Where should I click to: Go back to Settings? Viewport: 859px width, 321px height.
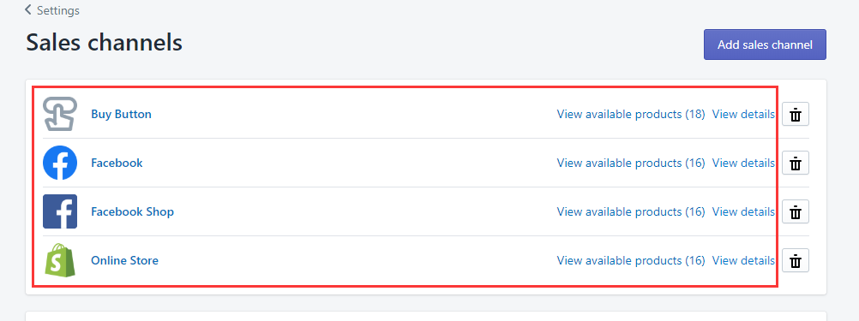tap(52, 10)
